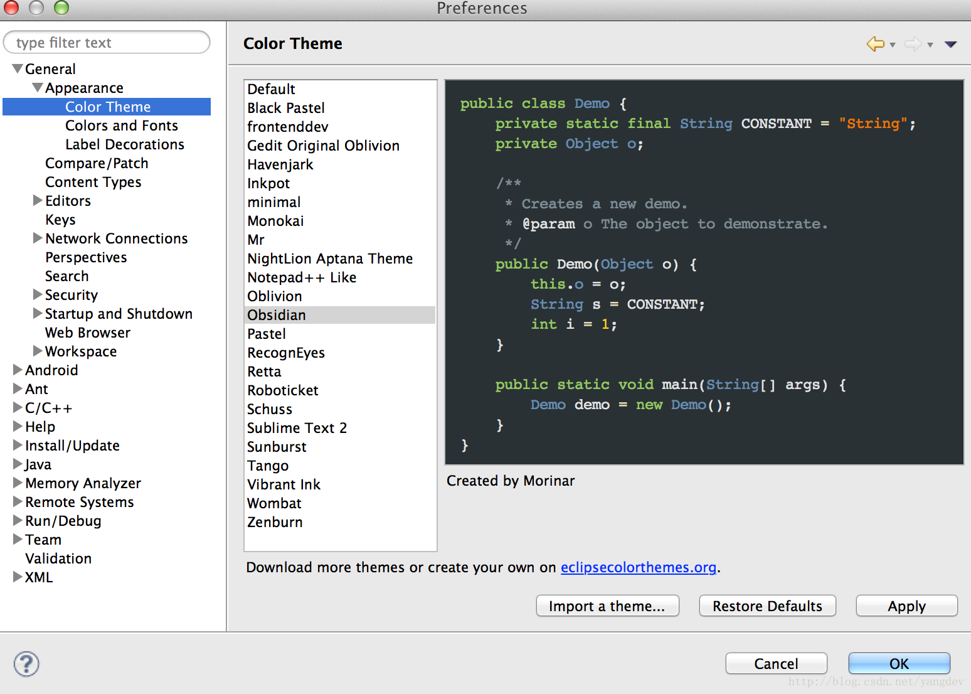This screenshot has width=971, height=694.
Task: Choose the Black Pastel theme
Action: [x=340, y=108]
